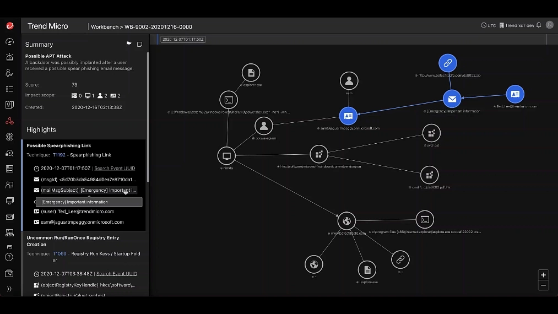Open the alert siren icon in sidebar
This screenshot has width=558, height=314.
pyautogui.click(x=9, y=57)
